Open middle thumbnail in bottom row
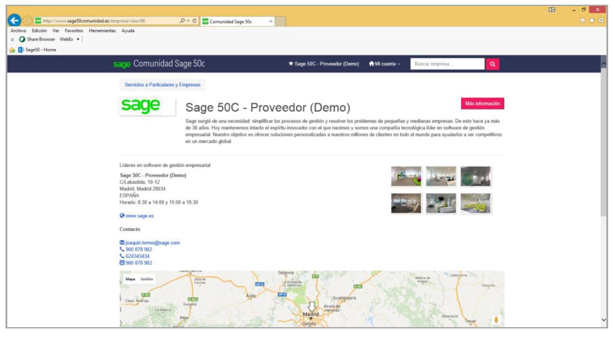The image size is (615, 337). click(441, 204)
